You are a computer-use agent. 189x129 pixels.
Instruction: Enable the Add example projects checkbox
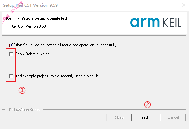(11, 76)
